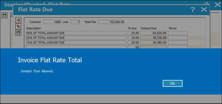
Task: Click save icon in Invoice/Quoted Flat Rate window
Action: 4,15
